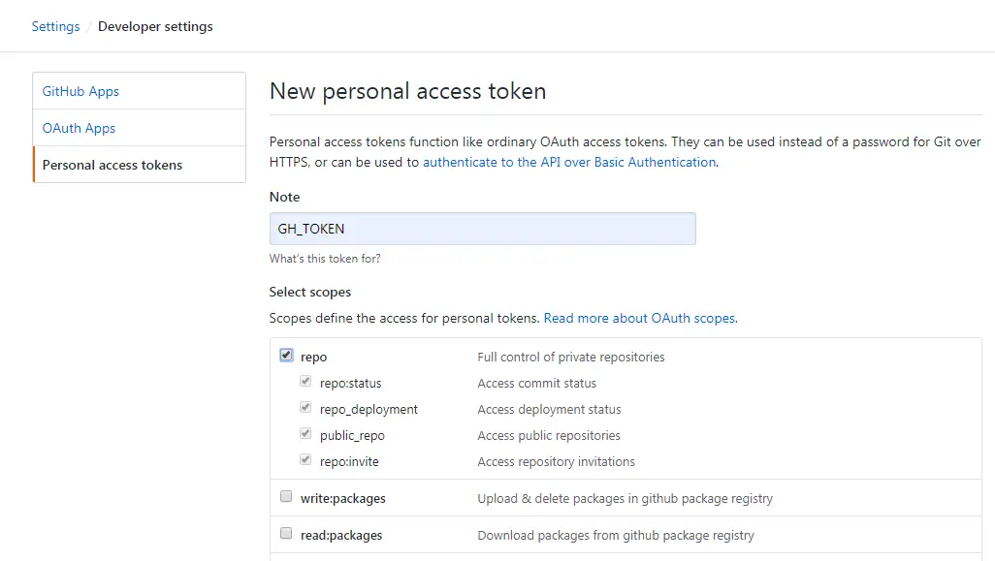Viewport: 995px width, 561px height.
Task: Enable the write:packages scope
Action: [x=286, y=495]
